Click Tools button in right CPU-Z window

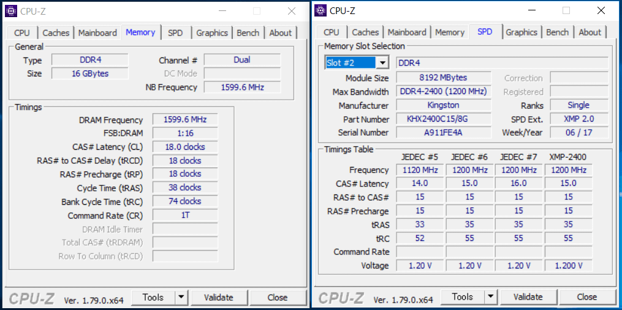click(463, 297)
